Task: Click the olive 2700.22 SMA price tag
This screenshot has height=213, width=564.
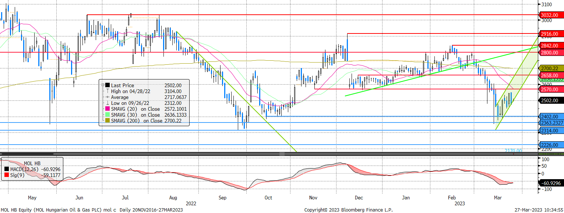Action: [x=551, y=68]
